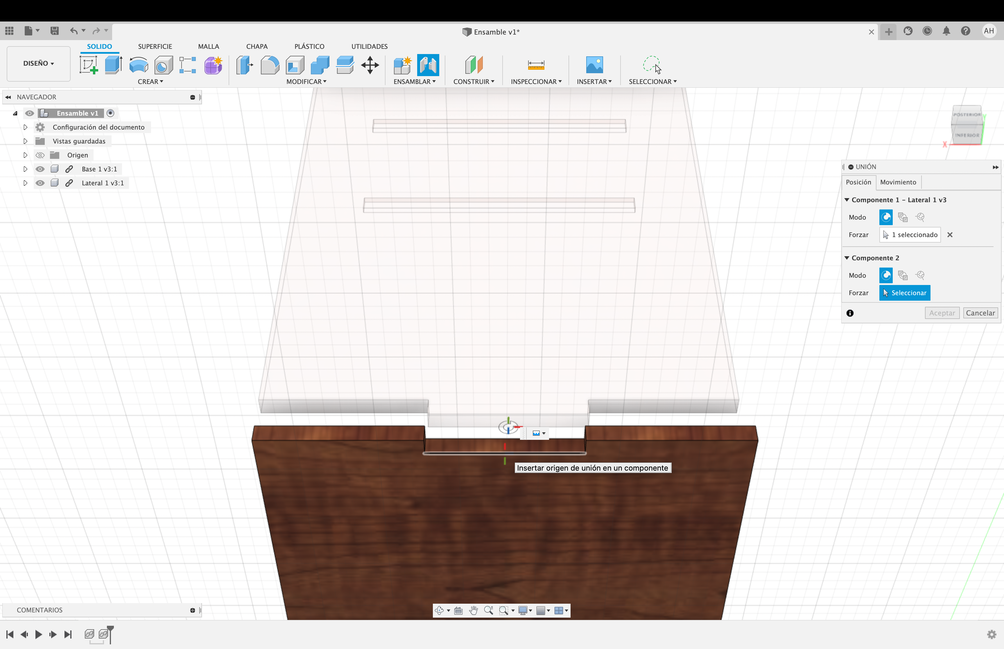Image resolution: width=1004 pixels, height=649 pixels.
Task: Select the Revolve tool icon
Action: click(139, 65)
